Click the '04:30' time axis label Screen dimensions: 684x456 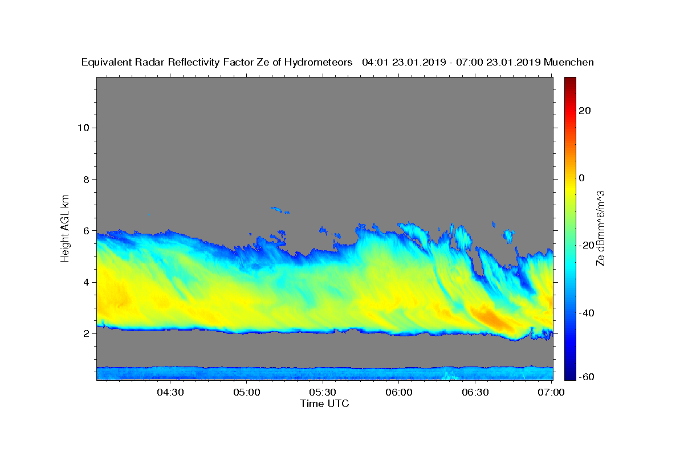(x=170, y=392)
